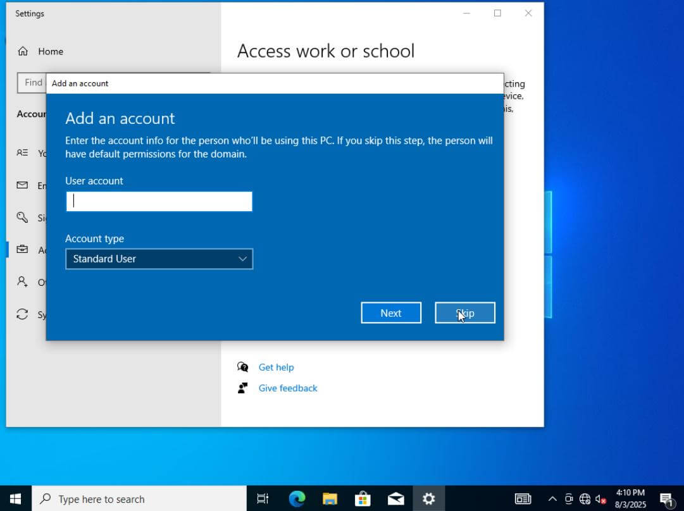The image size is (684, 511).
Task: Select the Sign-in options key icon
Action: (x=22, y=217)
